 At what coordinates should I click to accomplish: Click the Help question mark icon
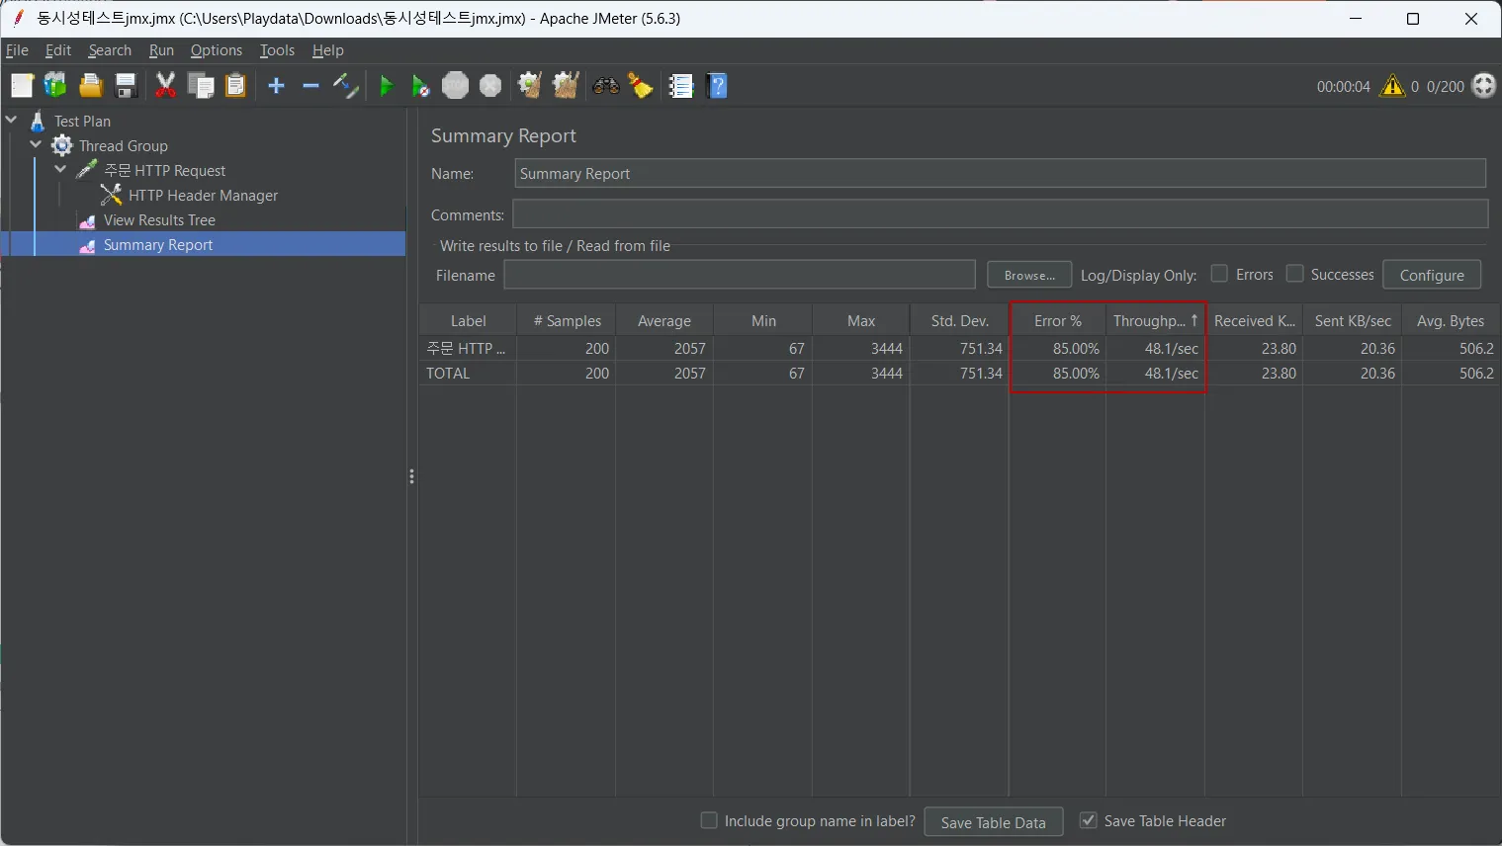coord(719,86)
